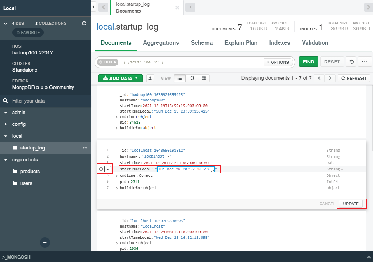This screenshot has height=262, width=373.
Task: Switch to the Aggregations tab
Action: click(161, 42)
